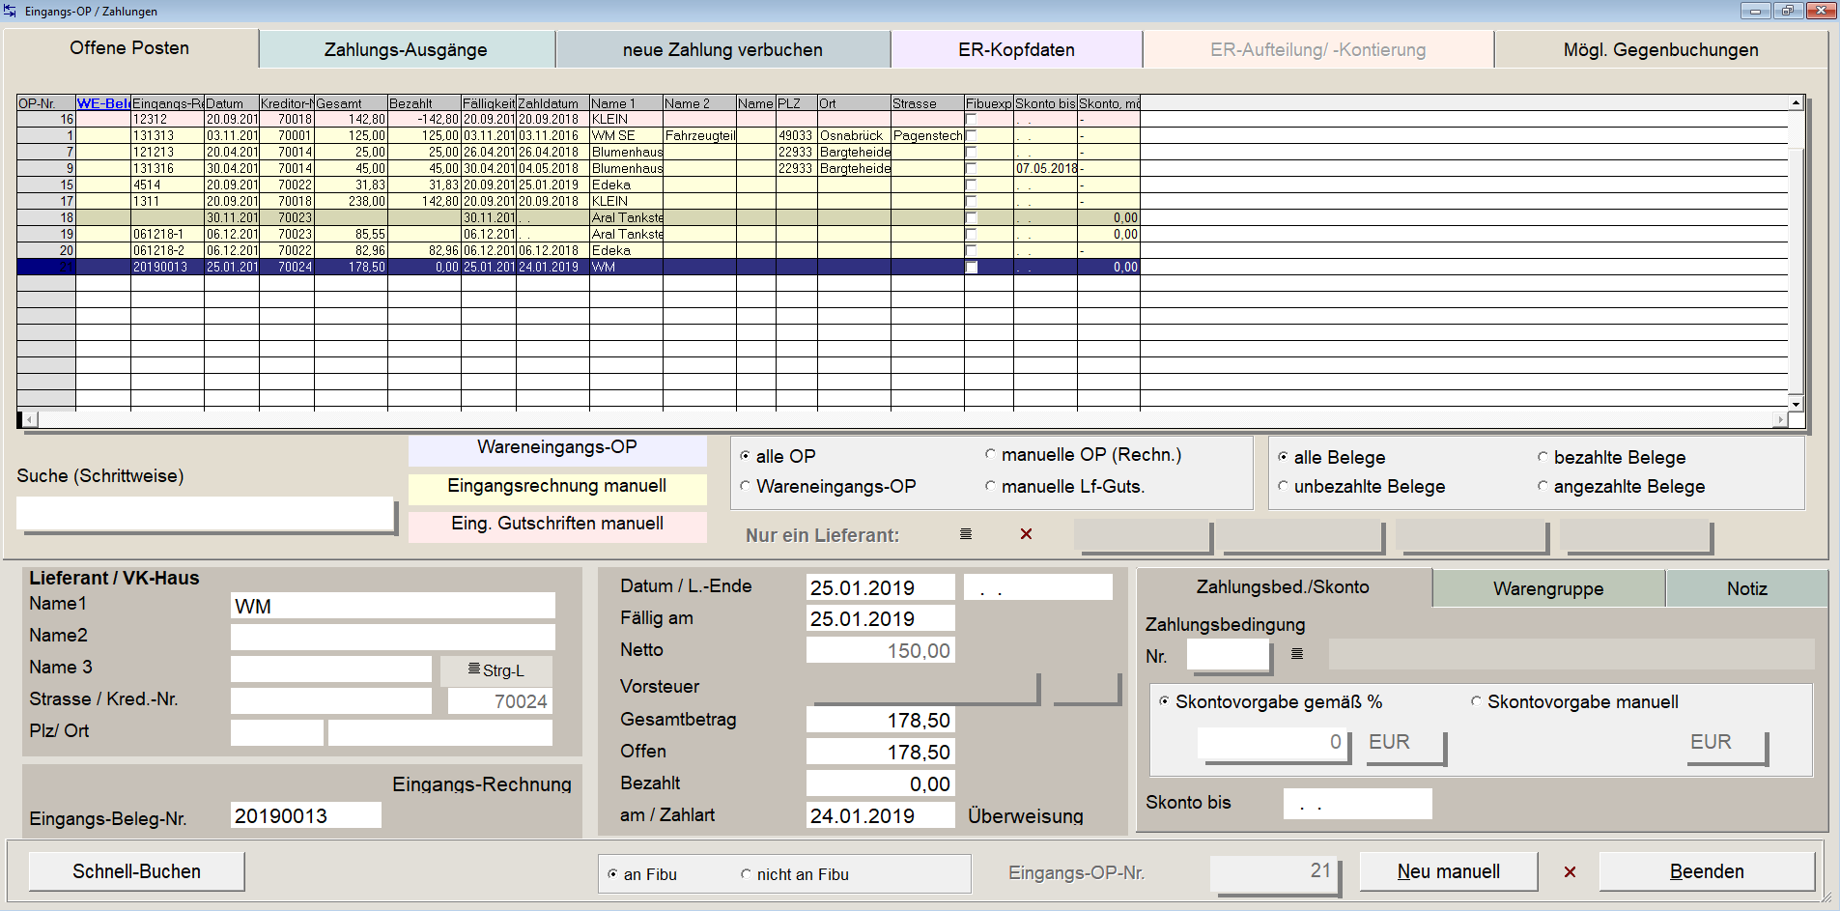Screen dimensions: 1840x911
Task: Select 'an Fibu' option
Action: (612, 874)
